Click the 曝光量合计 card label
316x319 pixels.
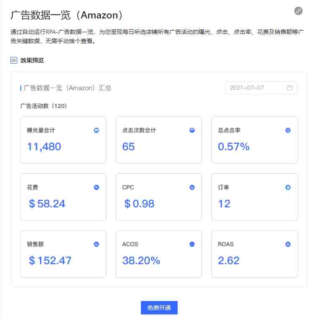click(41, 130)
